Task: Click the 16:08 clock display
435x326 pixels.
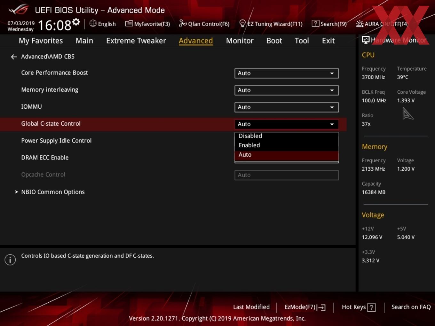Action: 54,25
